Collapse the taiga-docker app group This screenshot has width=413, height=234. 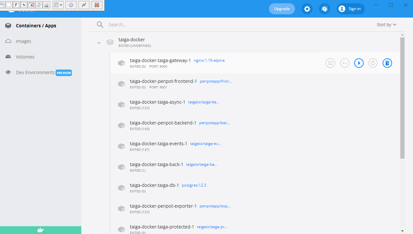[99, 43]
